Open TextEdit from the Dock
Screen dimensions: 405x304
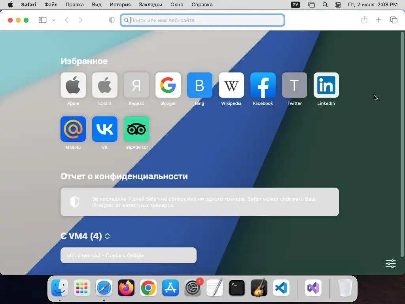215,288
